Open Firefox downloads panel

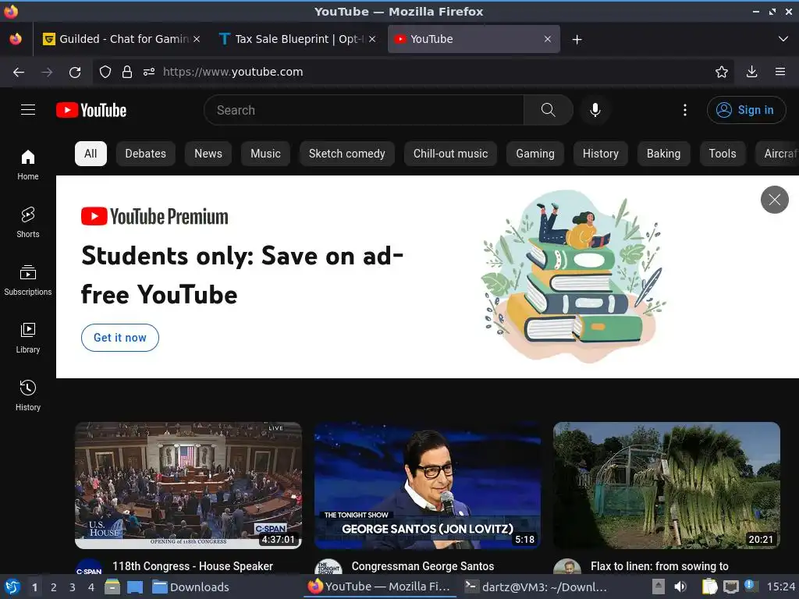[x=751, y=73]
